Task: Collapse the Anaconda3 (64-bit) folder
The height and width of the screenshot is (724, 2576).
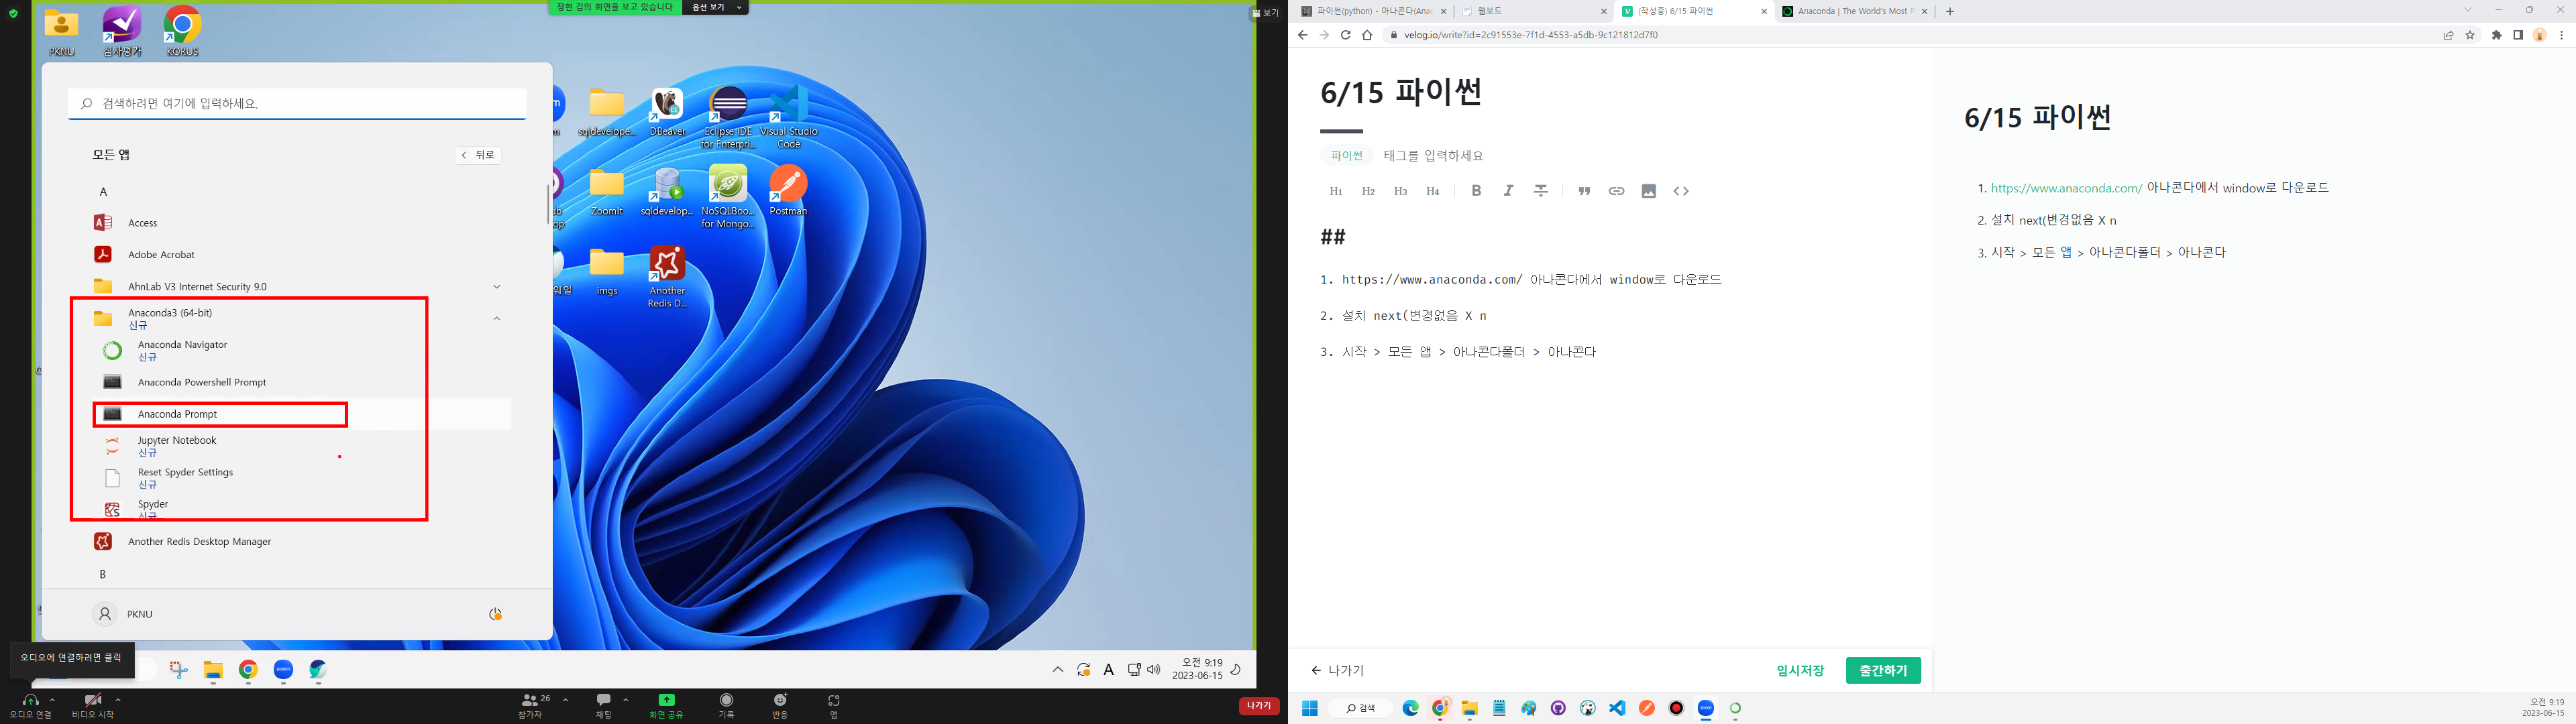Action: 497,318
